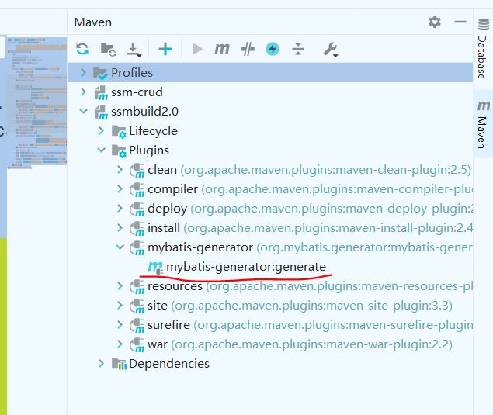This screenshot has height=415, width=493.
Task: Expand the compiler plugin node
Action: point(120,189)
